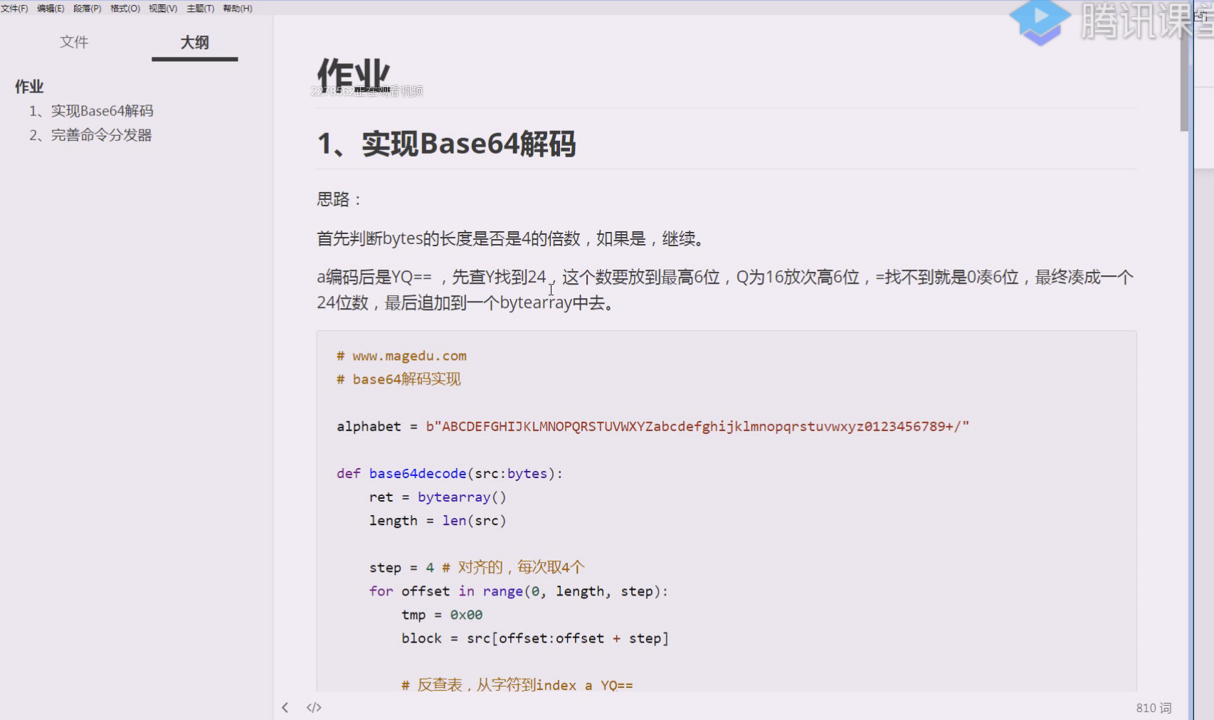Open the 帮助(H) menu

coord(238,9)
